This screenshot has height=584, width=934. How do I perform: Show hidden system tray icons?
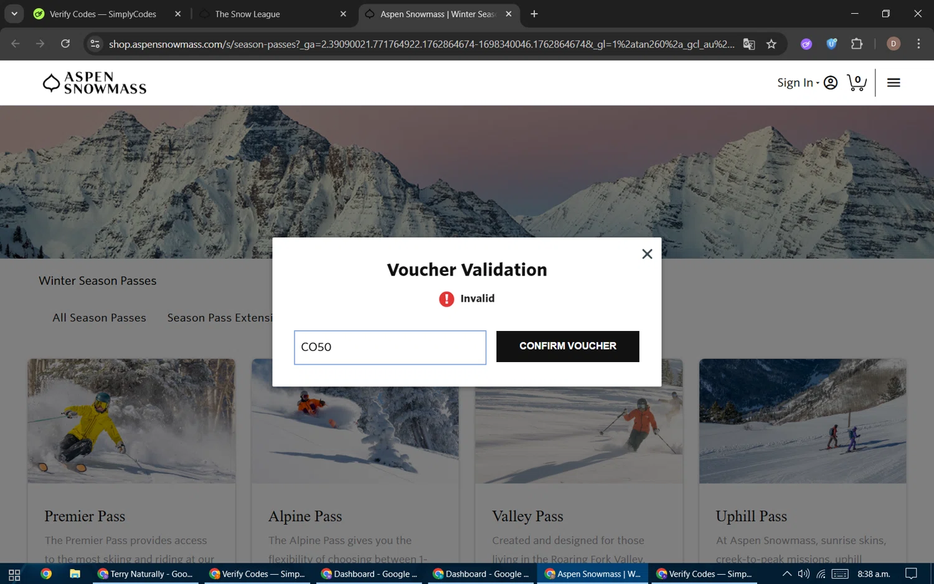tap(787, 574)
